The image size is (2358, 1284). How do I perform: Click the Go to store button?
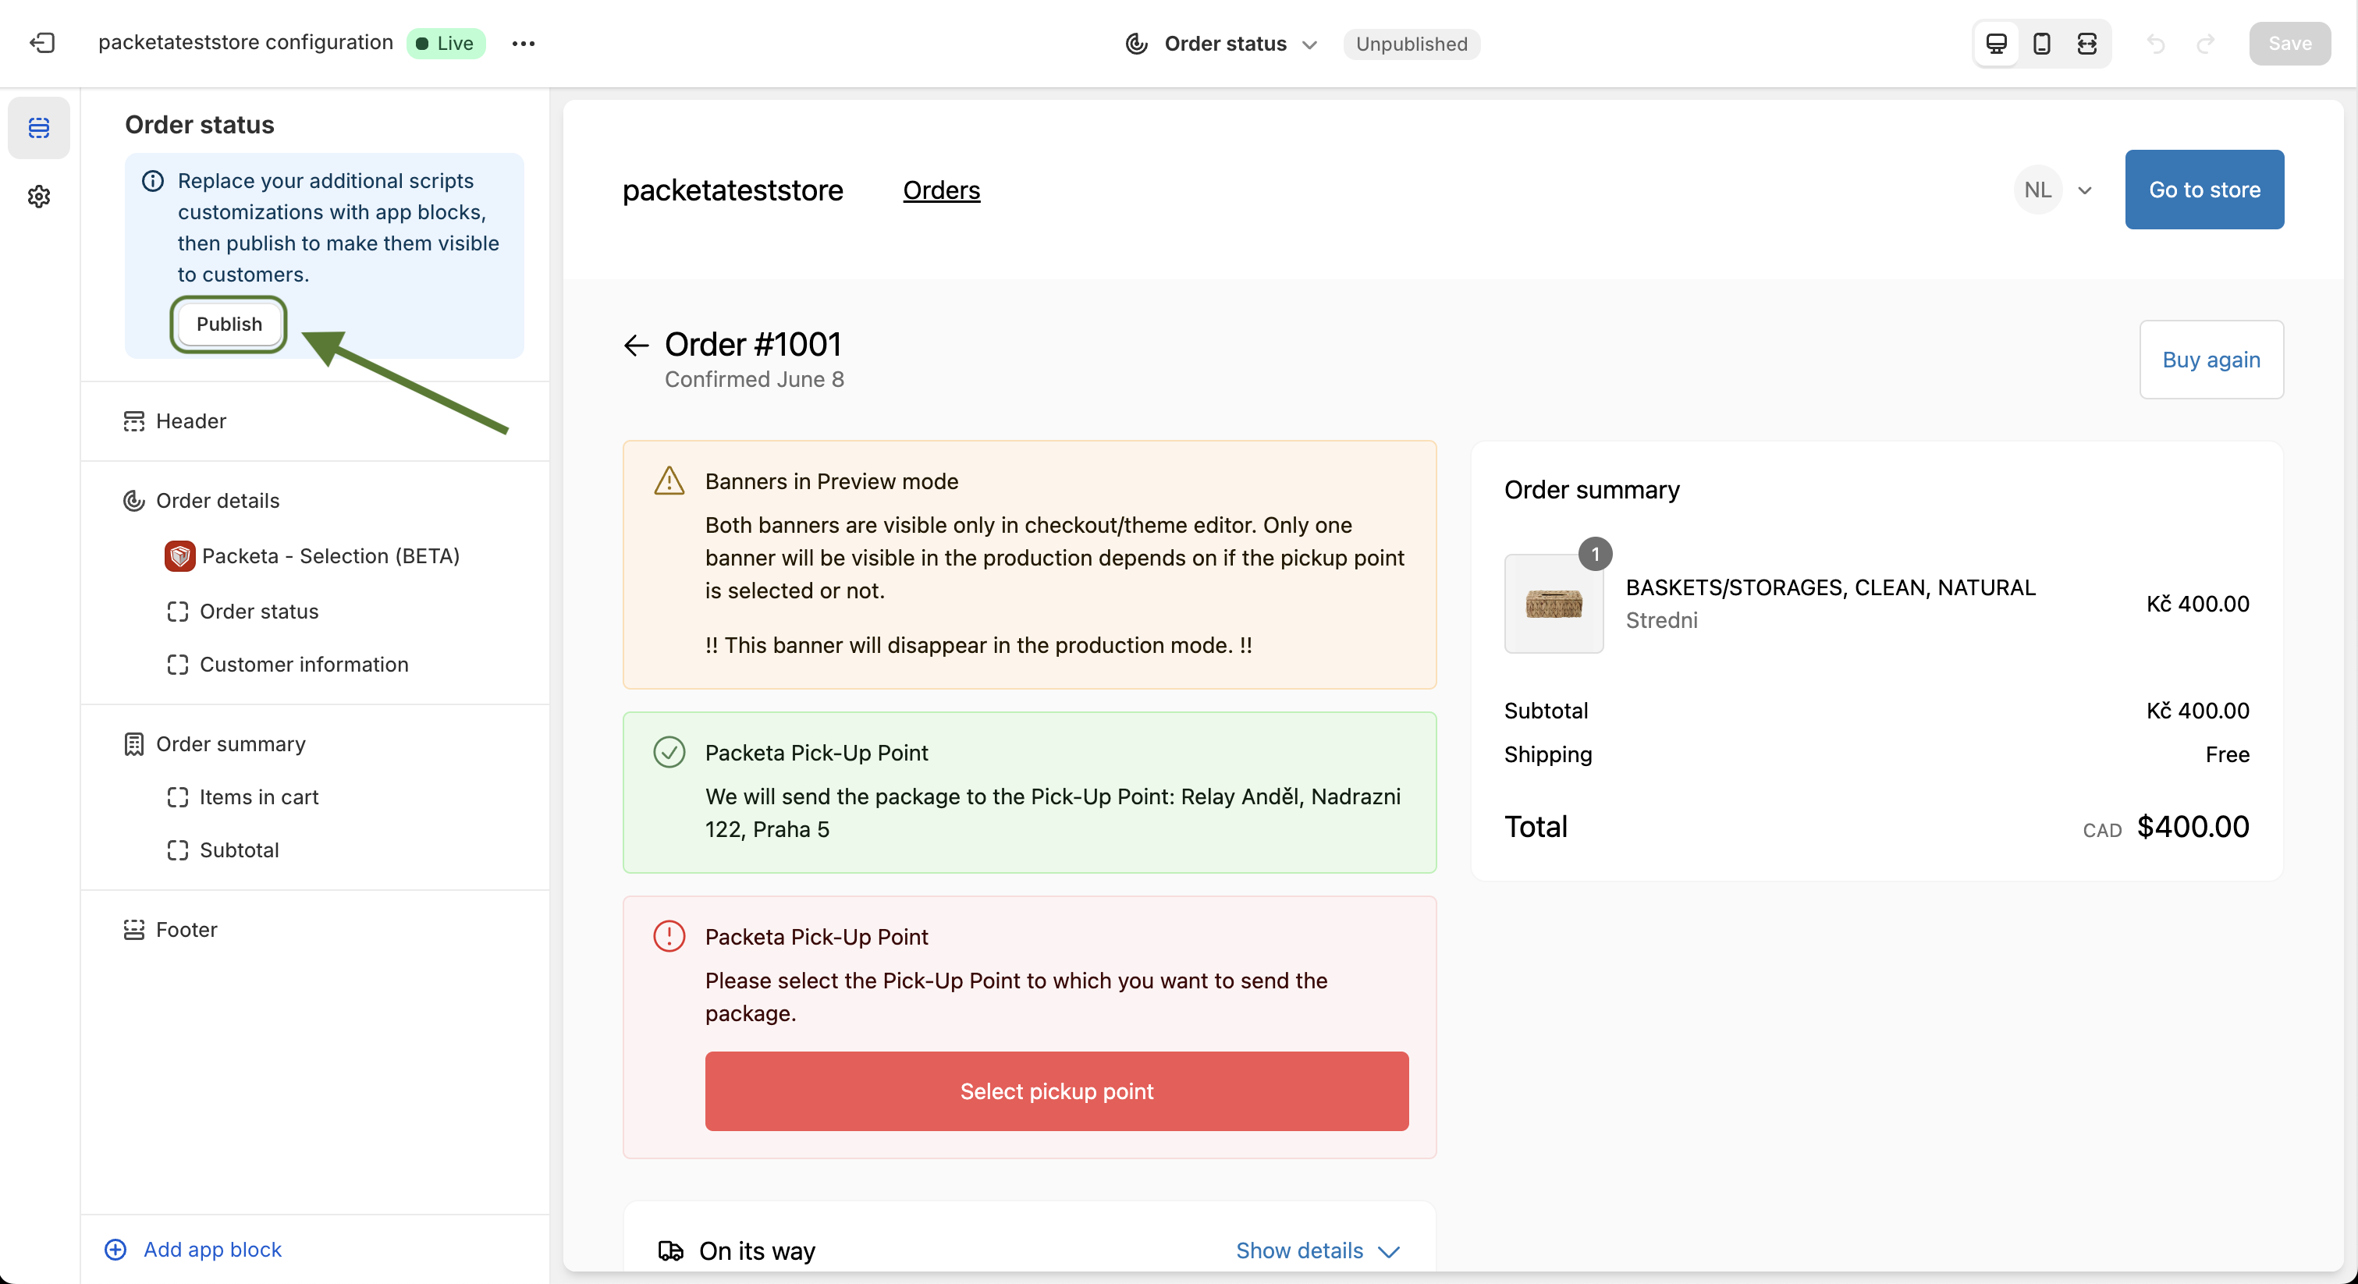pos(2204,190)
